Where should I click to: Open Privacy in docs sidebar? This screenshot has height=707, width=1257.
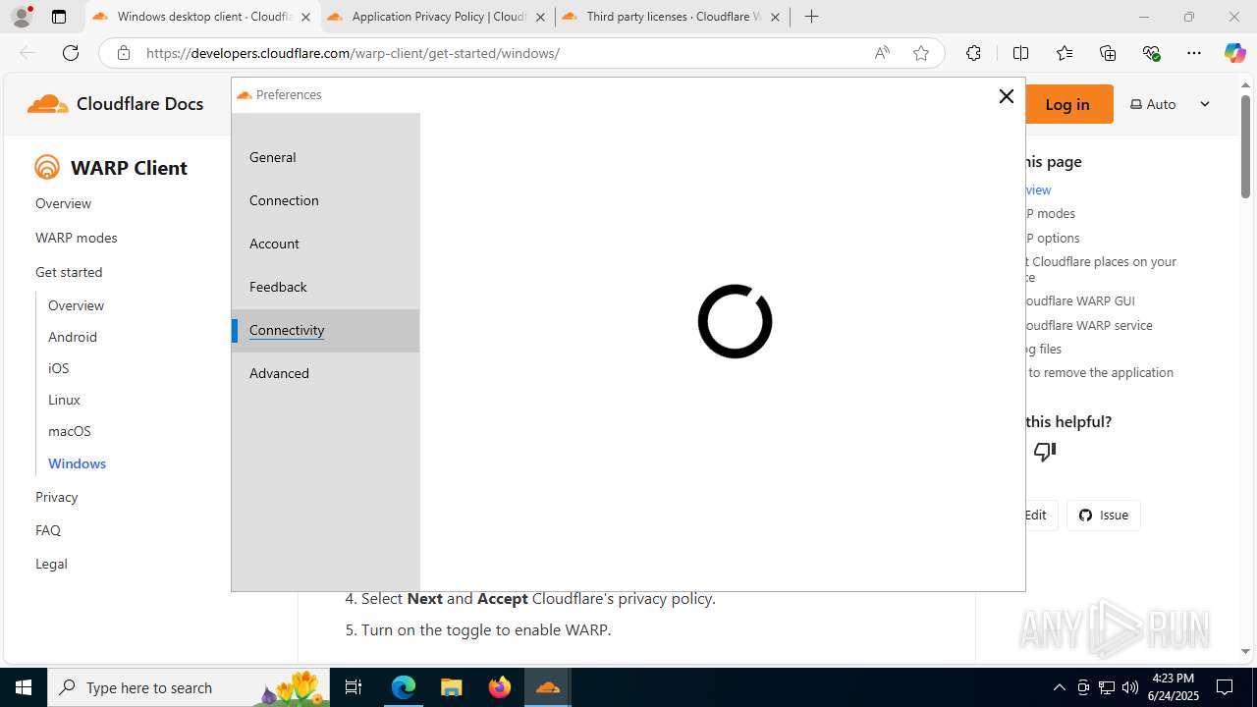(x=56, y=497)
